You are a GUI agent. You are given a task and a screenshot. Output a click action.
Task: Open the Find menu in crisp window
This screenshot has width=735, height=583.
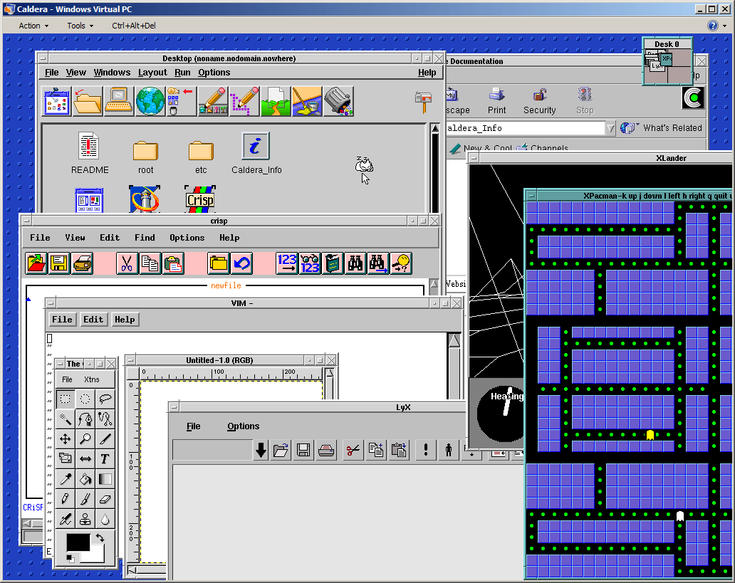pyautogui.click(x=145, y=238)
